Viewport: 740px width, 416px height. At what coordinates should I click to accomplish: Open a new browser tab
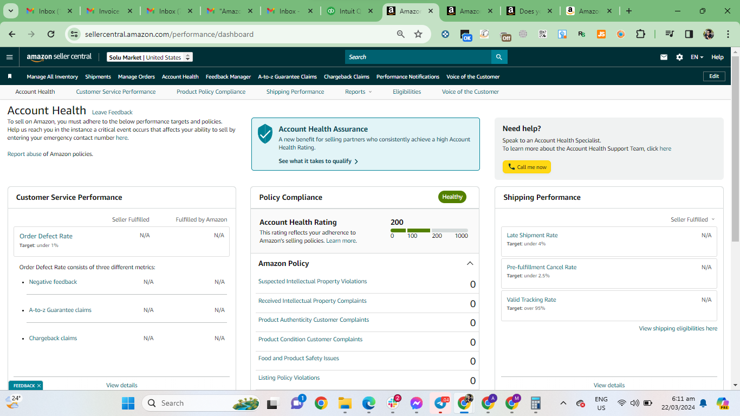tap(629, 11)
